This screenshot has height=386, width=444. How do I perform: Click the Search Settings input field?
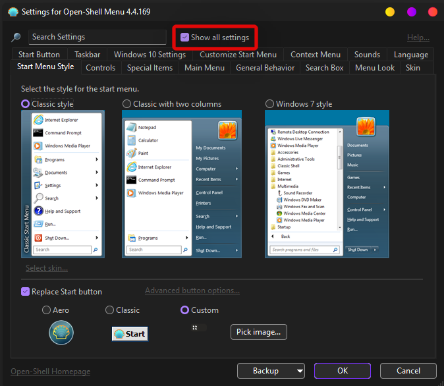[x=97, y=38]
